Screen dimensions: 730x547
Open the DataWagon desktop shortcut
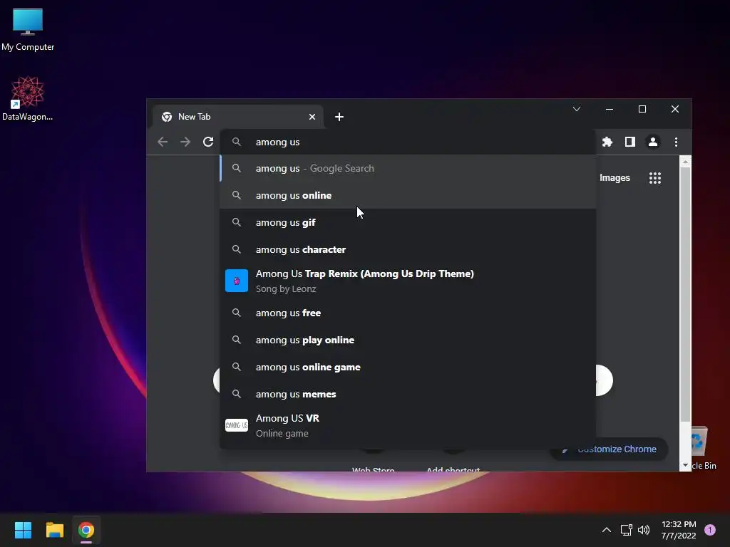coord(28,98)
